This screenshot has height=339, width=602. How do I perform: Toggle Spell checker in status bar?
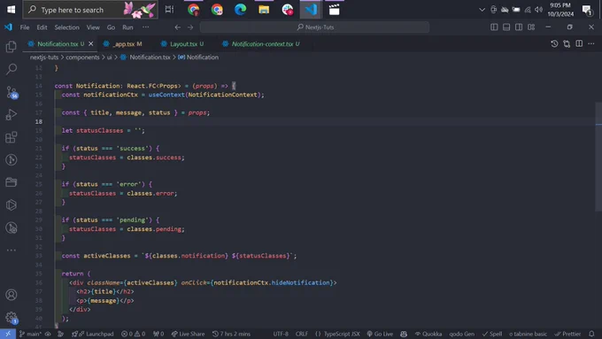[492, 334]
